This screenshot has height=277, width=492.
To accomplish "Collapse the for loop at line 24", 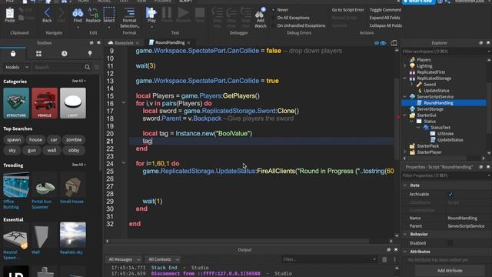I will click(x=123, y=163).
